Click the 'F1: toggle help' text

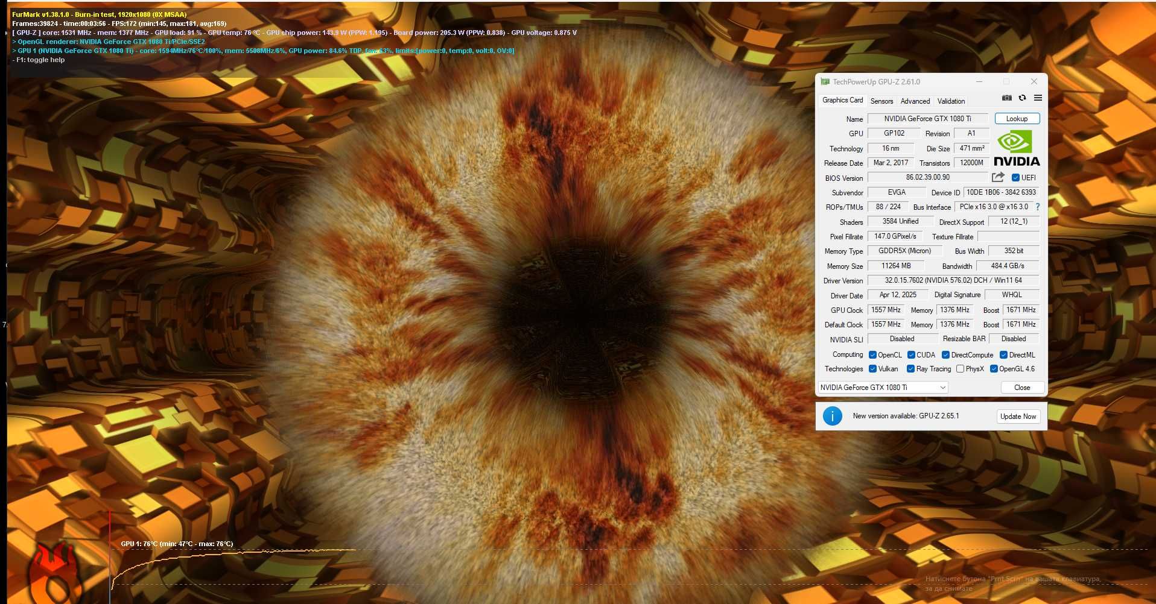pyautogui.click(x=39, y=60)
